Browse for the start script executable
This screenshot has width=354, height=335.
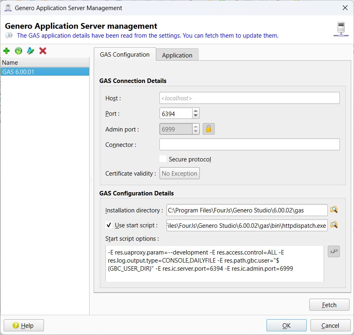[334, 225]
